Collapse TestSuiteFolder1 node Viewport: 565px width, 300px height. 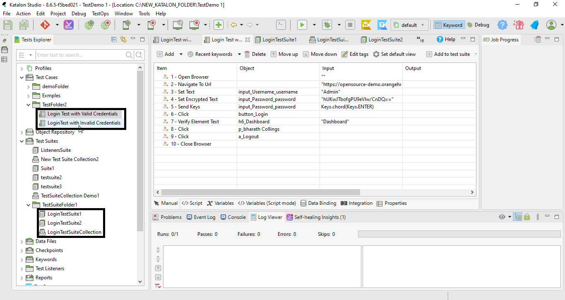point(29,205)
